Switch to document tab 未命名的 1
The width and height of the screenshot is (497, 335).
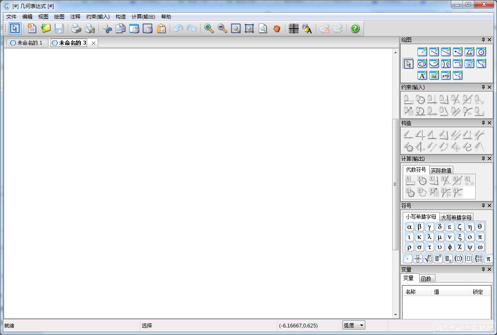(26, 43)
